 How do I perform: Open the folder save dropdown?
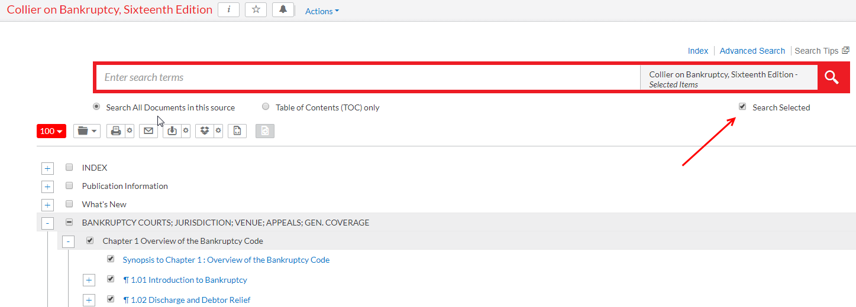pos(87,131)
